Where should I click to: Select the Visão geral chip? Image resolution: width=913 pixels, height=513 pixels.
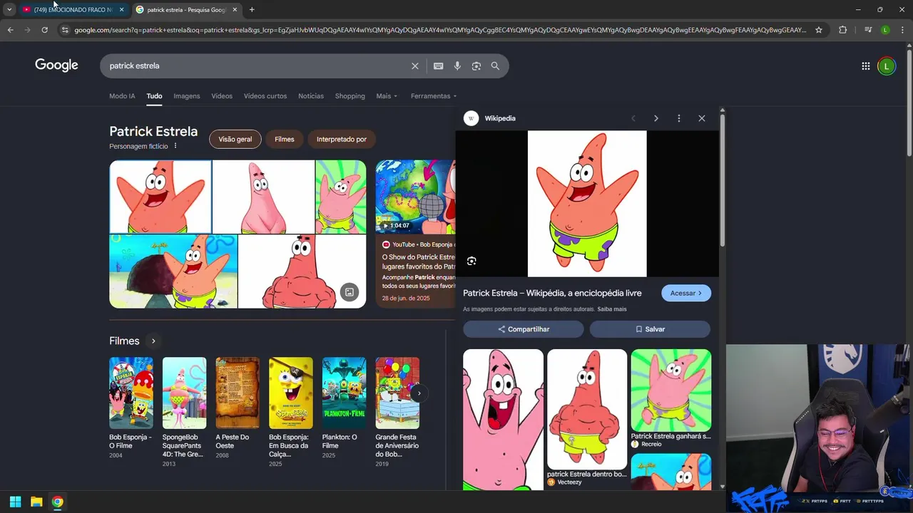[x=235, y=139]
